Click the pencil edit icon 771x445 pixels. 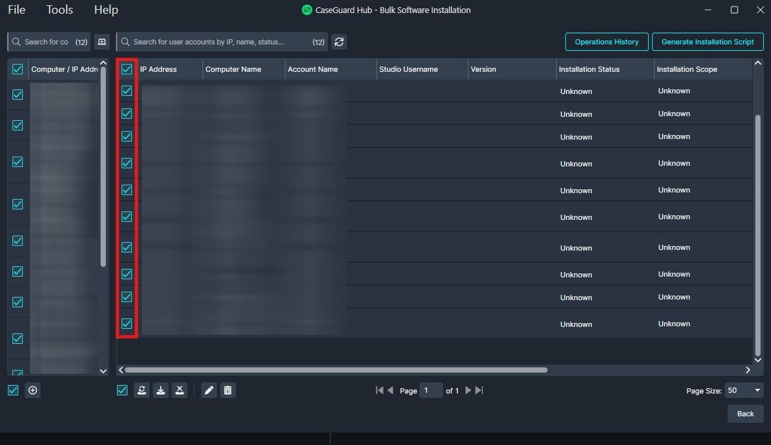tap(209, 390)
